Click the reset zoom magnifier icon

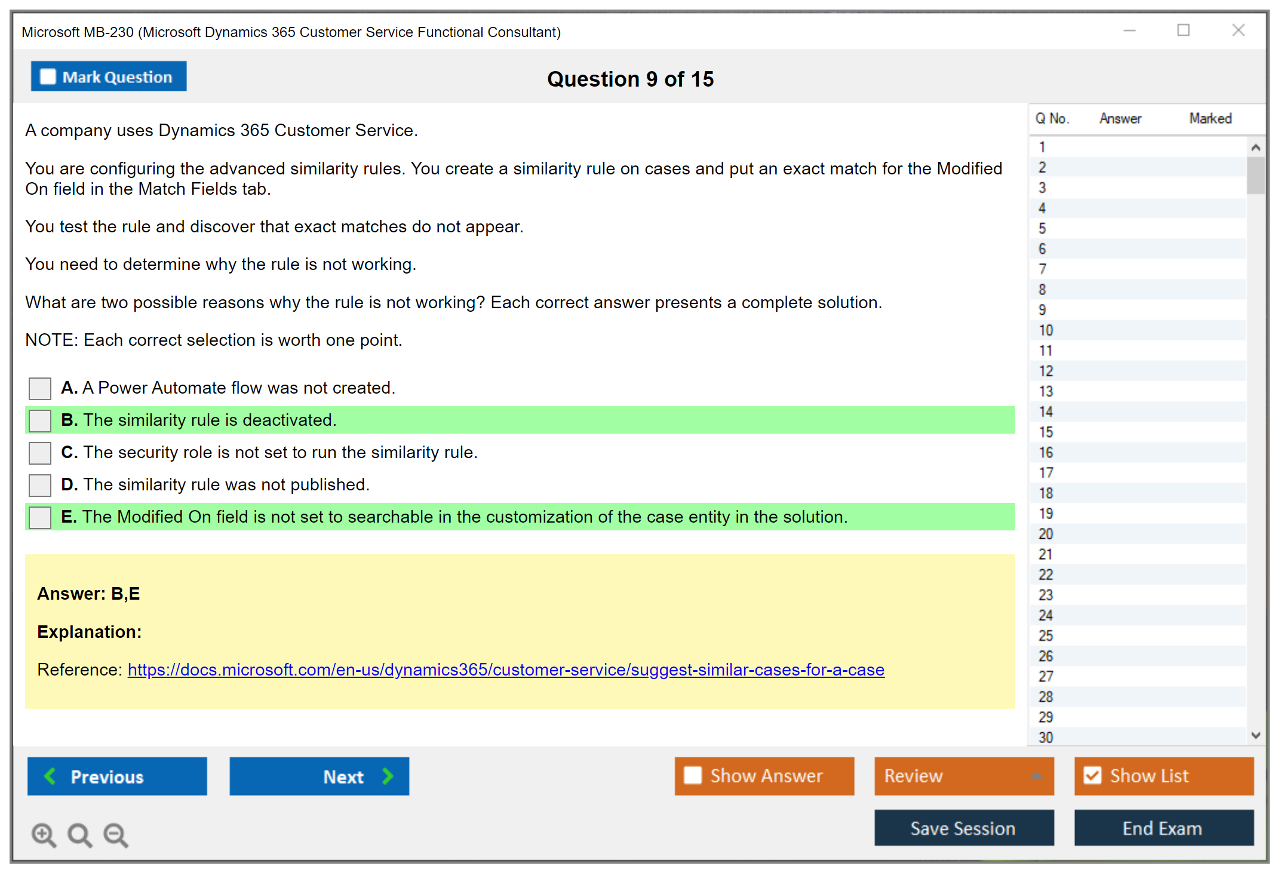(x=79, y=834)
